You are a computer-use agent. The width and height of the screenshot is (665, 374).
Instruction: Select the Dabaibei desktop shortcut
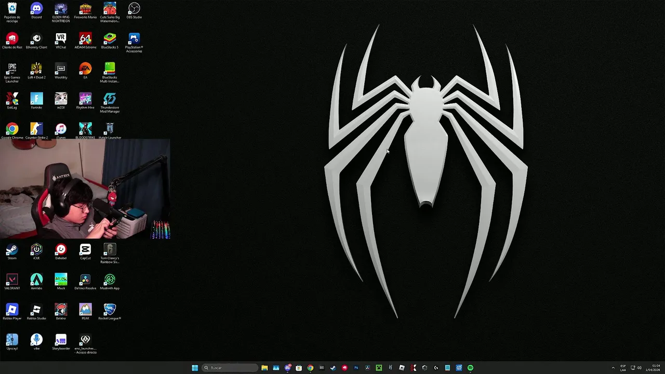coord(61,252)
